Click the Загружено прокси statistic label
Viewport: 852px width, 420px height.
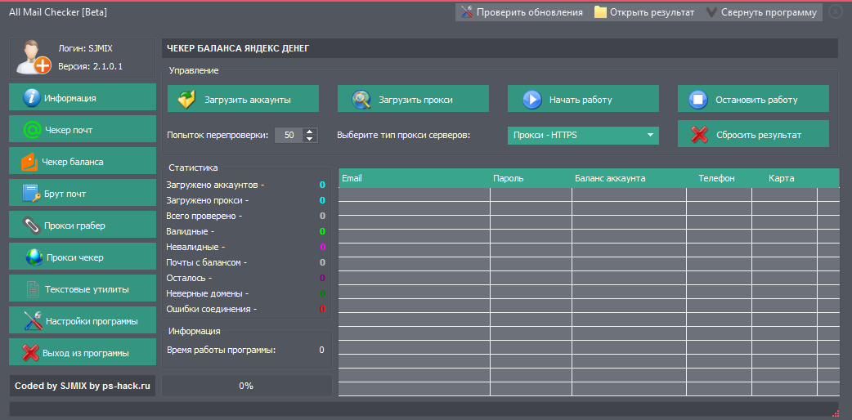pos(208,200)
